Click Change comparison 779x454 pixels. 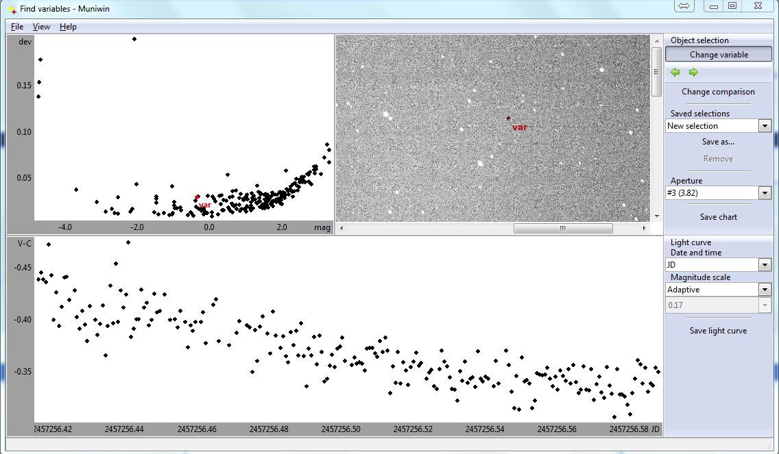click(718, 92)
